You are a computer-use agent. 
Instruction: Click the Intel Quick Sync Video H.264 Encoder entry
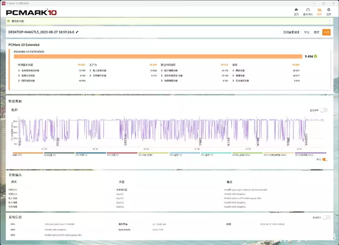pyautogui.click(x=245, y=190)
